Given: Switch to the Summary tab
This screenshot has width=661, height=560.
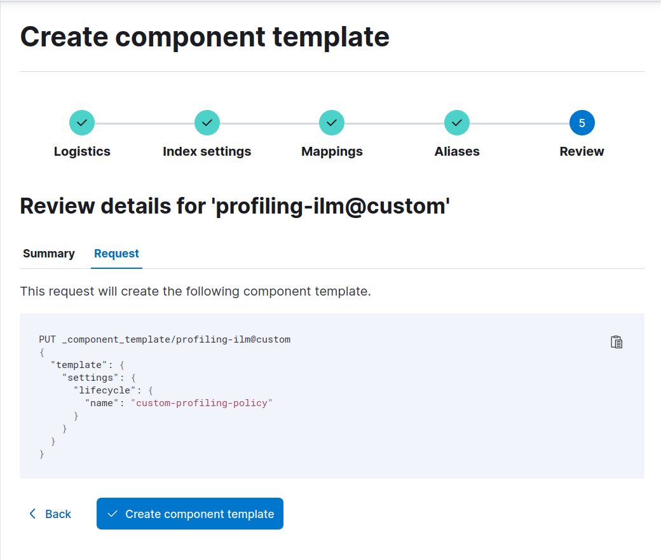Looking at the screenshot, I should pyautogui.click(x=48, y=253).
